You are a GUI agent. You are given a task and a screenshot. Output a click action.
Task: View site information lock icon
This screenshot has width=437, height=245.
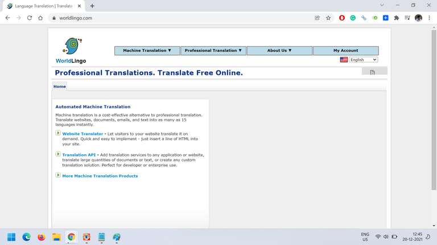pyautogui.click(x=54, y=18)
